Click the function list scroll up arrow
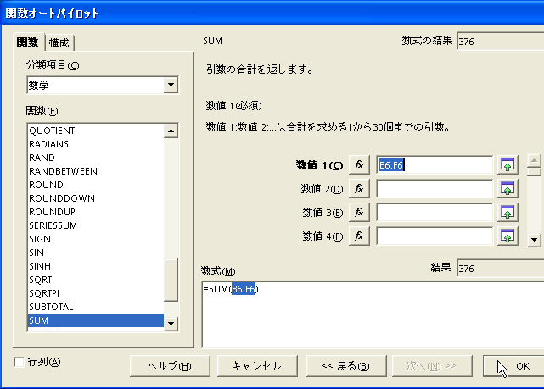Viewport: 544px width, 389px height. (171, 131)
